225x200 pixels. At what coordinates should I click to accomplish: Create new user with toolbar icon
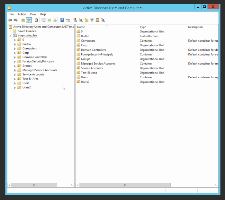click(75, 20)
